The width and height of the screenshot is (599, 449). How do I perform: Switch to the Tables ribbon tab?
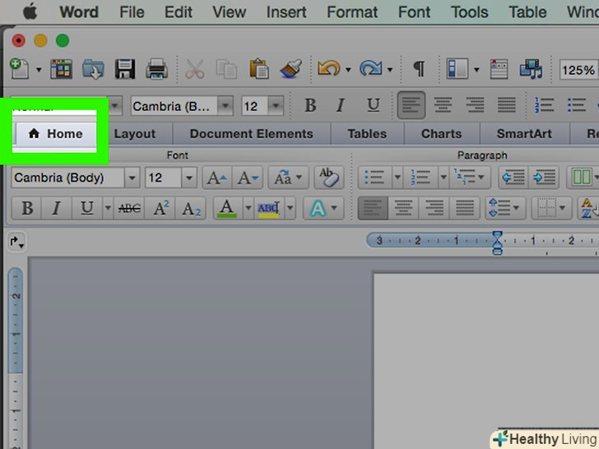pyautogui.click(x=367, y=133)
